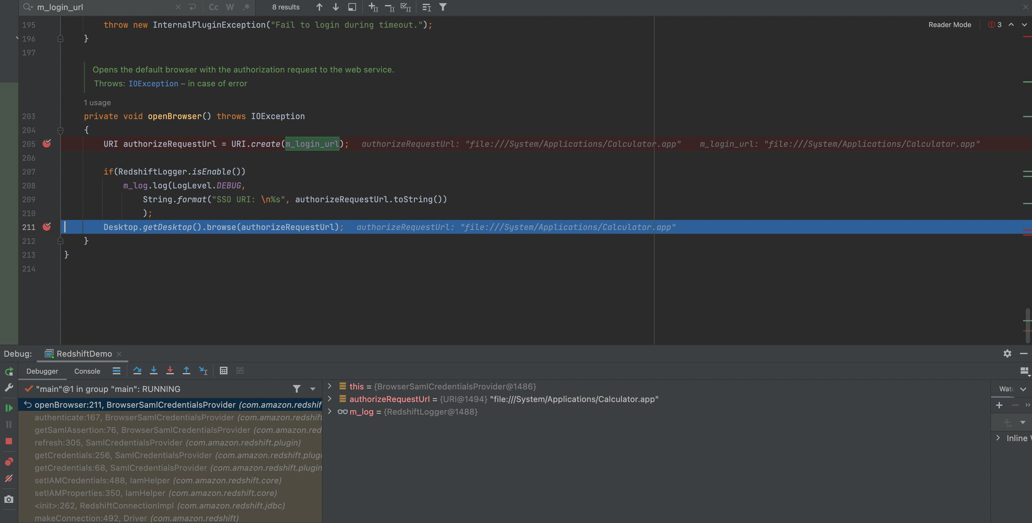The width and height of the screenshot is (1032, 523).
Task: Open the Evaluate Expression calculator icon
Action: pos(223,371)
